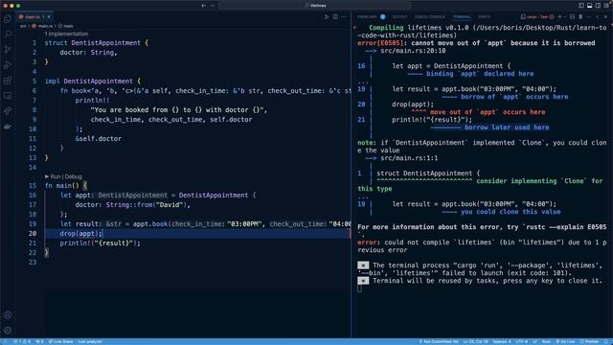Click the Not Committed Yet blame text
This screenshot has height=345, width=613.
439,341
